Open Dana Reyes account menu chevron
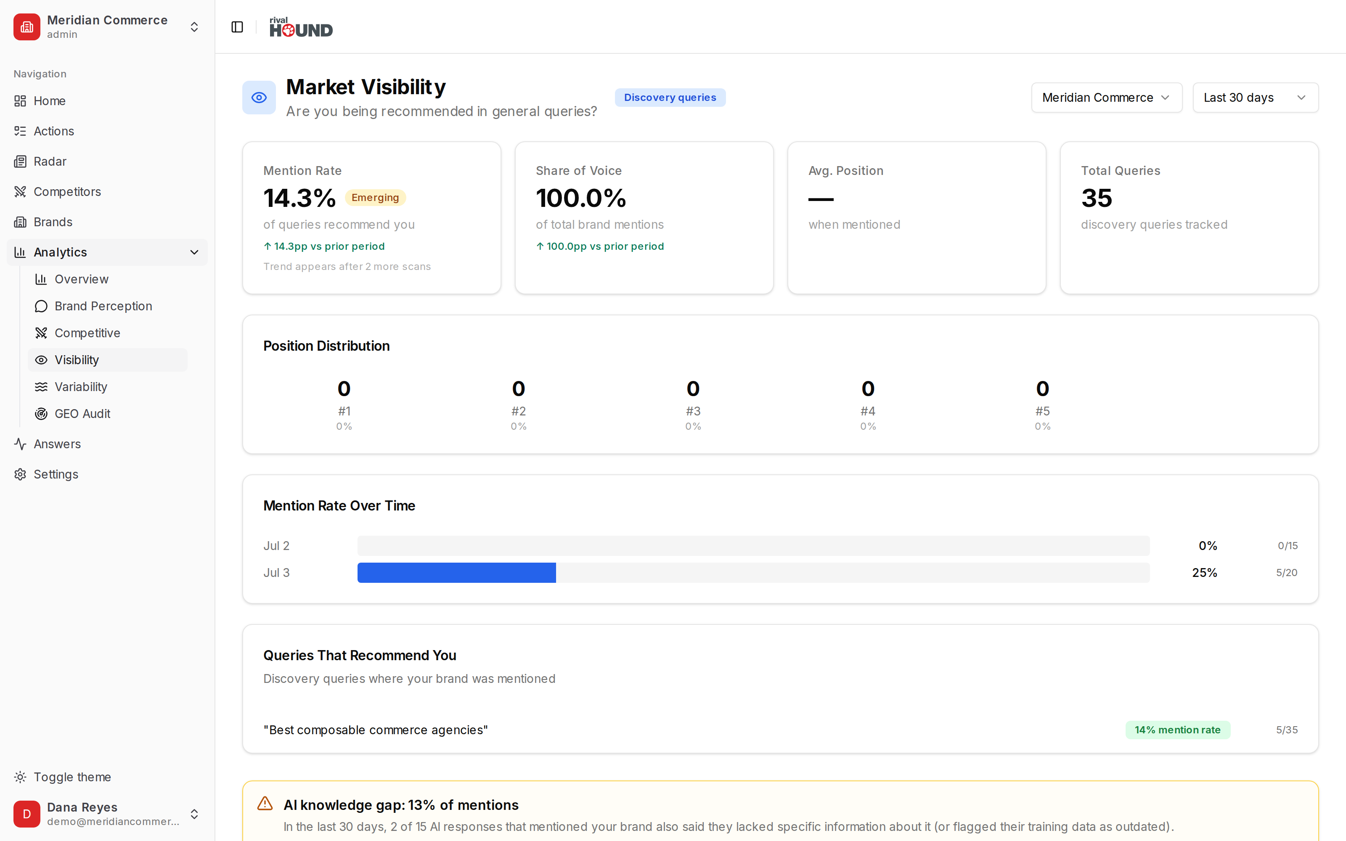Screen dimensions: 1346x841 (x=194, y=814)
